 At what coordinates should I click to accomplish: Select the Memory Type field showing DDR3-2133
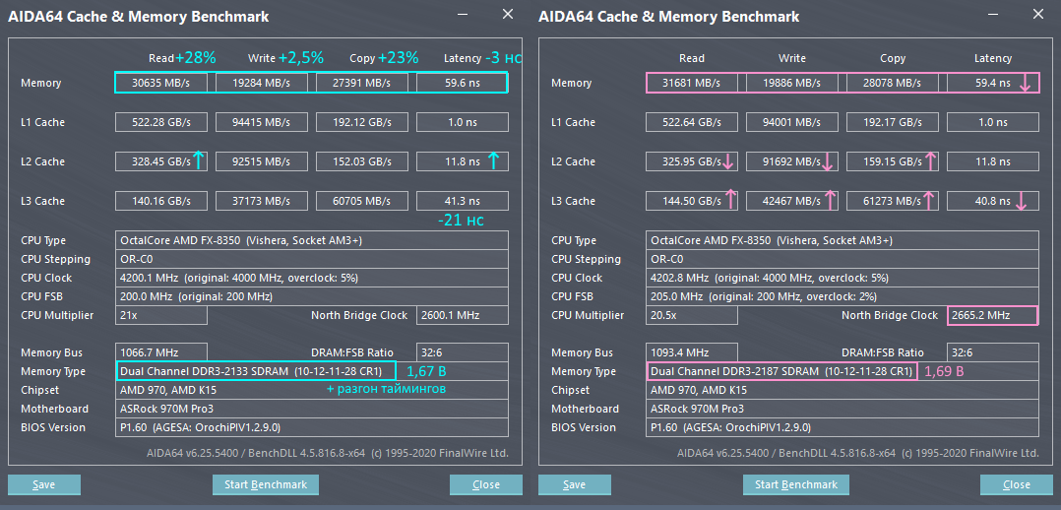point(255,371)
